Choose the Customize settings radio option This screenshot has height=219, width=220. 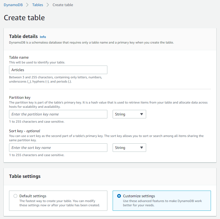click(x=119, y=196)
